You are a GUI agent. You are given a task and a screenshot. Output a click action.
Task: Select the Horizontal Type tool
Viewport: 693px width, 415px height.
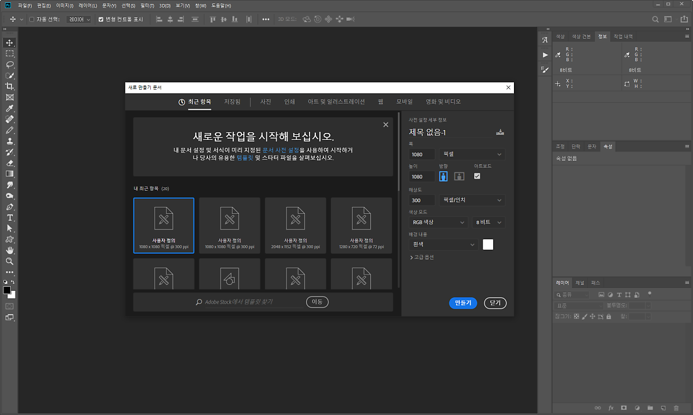10,218
